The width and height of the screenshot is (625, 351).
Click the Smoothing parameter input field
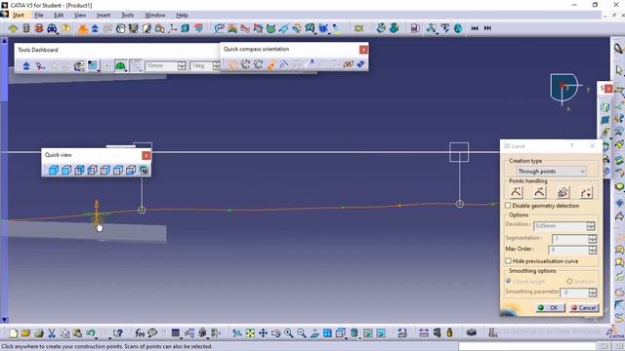click(574, 292)
